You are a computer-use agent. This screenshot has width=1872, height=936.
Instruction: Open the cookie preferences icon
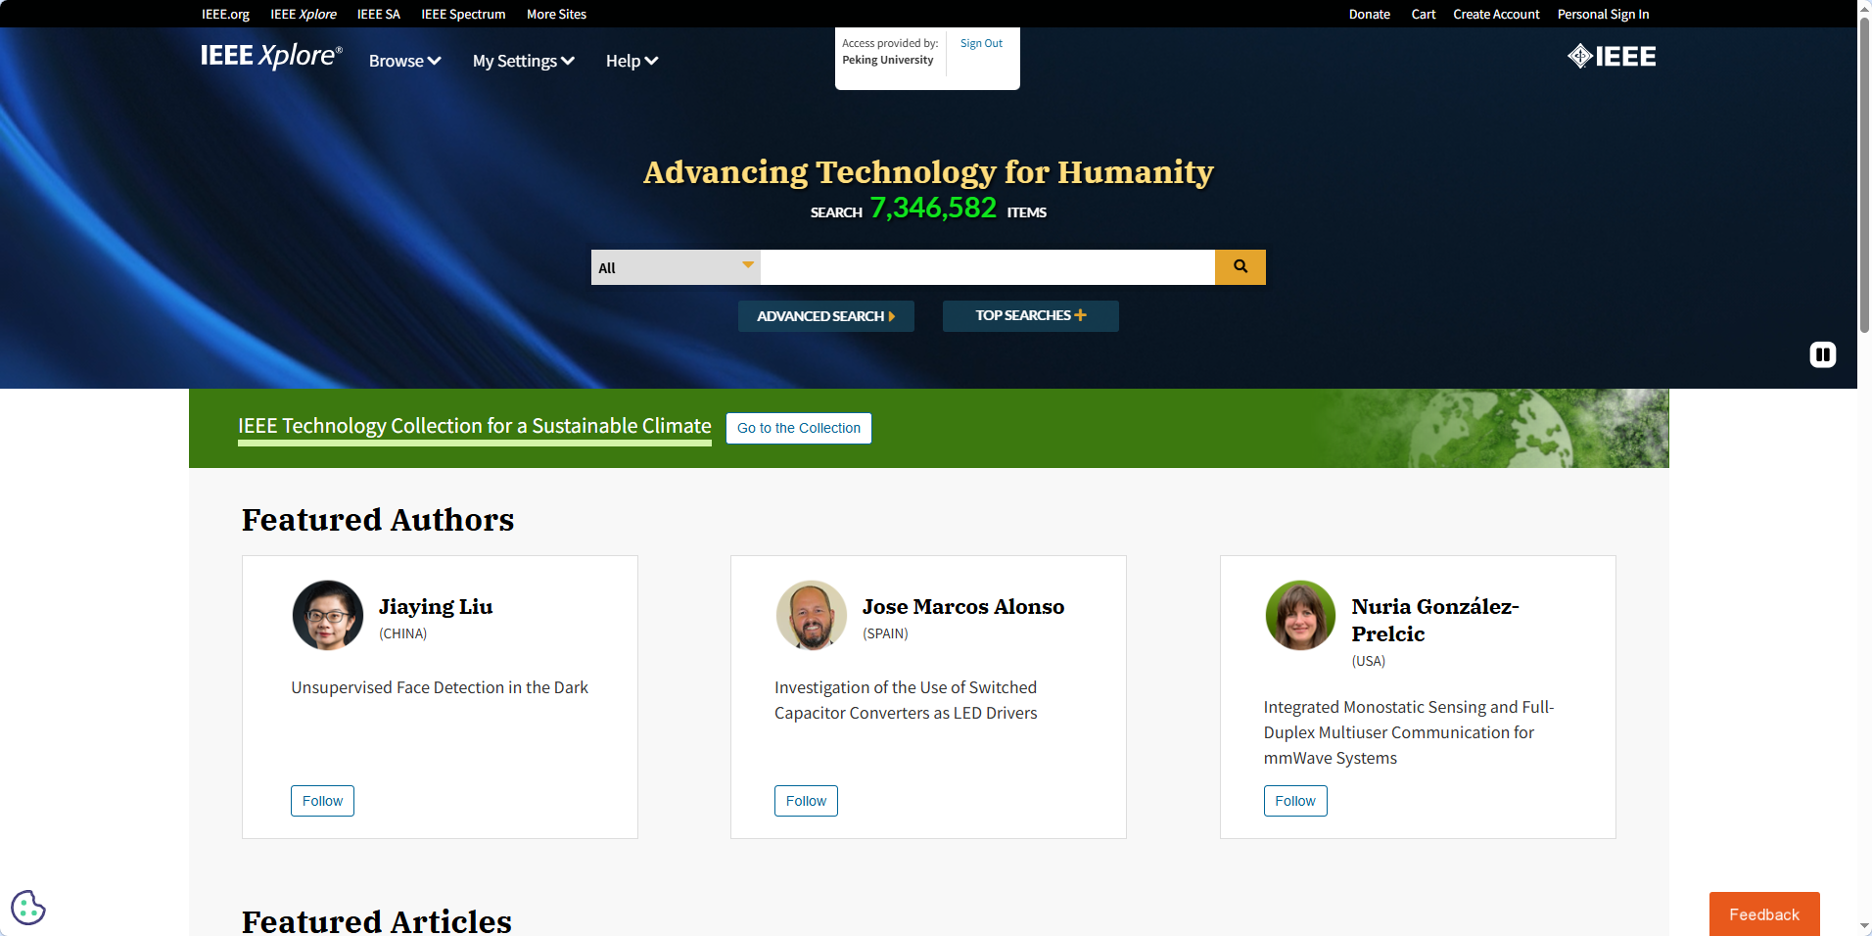(27, 908)
